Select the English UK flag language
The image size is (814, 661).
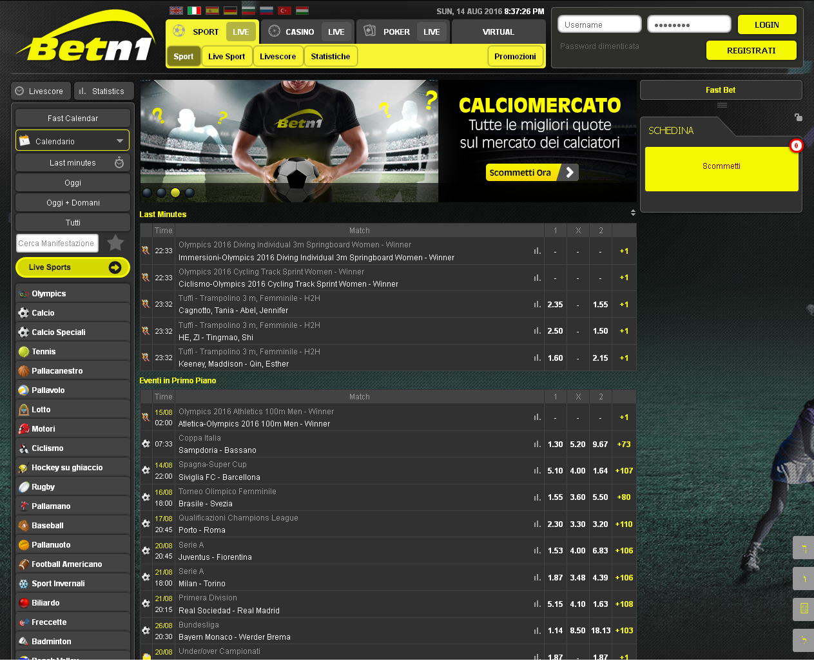[x=176, y=10]
